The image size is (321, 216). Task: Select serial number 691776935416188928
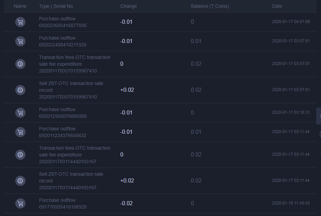pyautogui.click(x=63, y=207)
